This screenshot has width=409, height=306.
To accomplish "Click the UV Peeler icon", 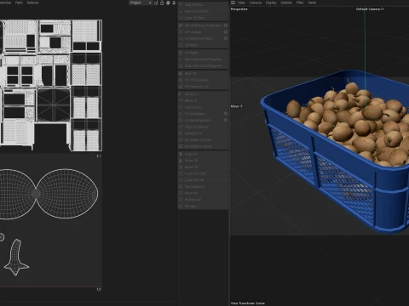I will click(x=181, y=53).
